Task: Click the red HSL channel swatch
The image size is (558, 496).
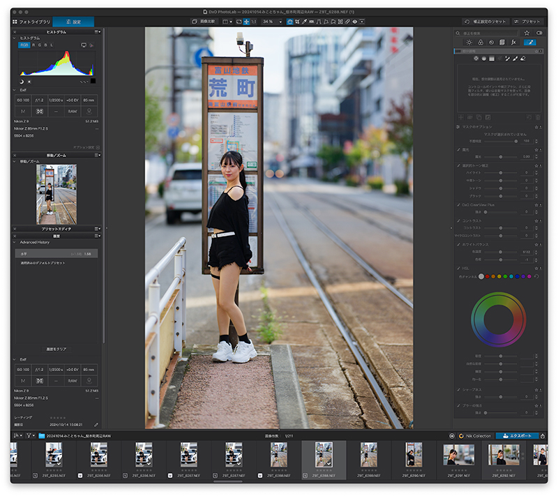Action: (488, 276)
